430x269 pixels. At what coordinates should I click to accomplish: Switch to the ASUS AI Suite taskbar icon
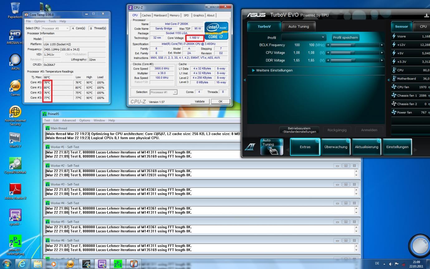pos(86,264)
